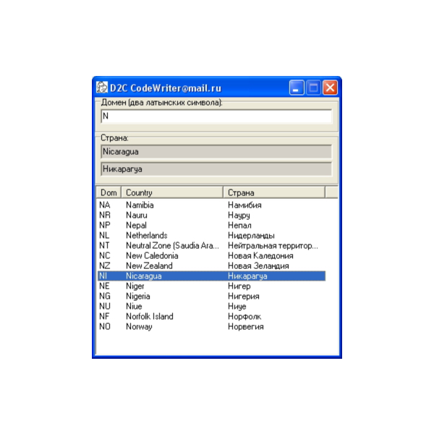Select the New Zealand cell
434x434 pixels.
149,265
